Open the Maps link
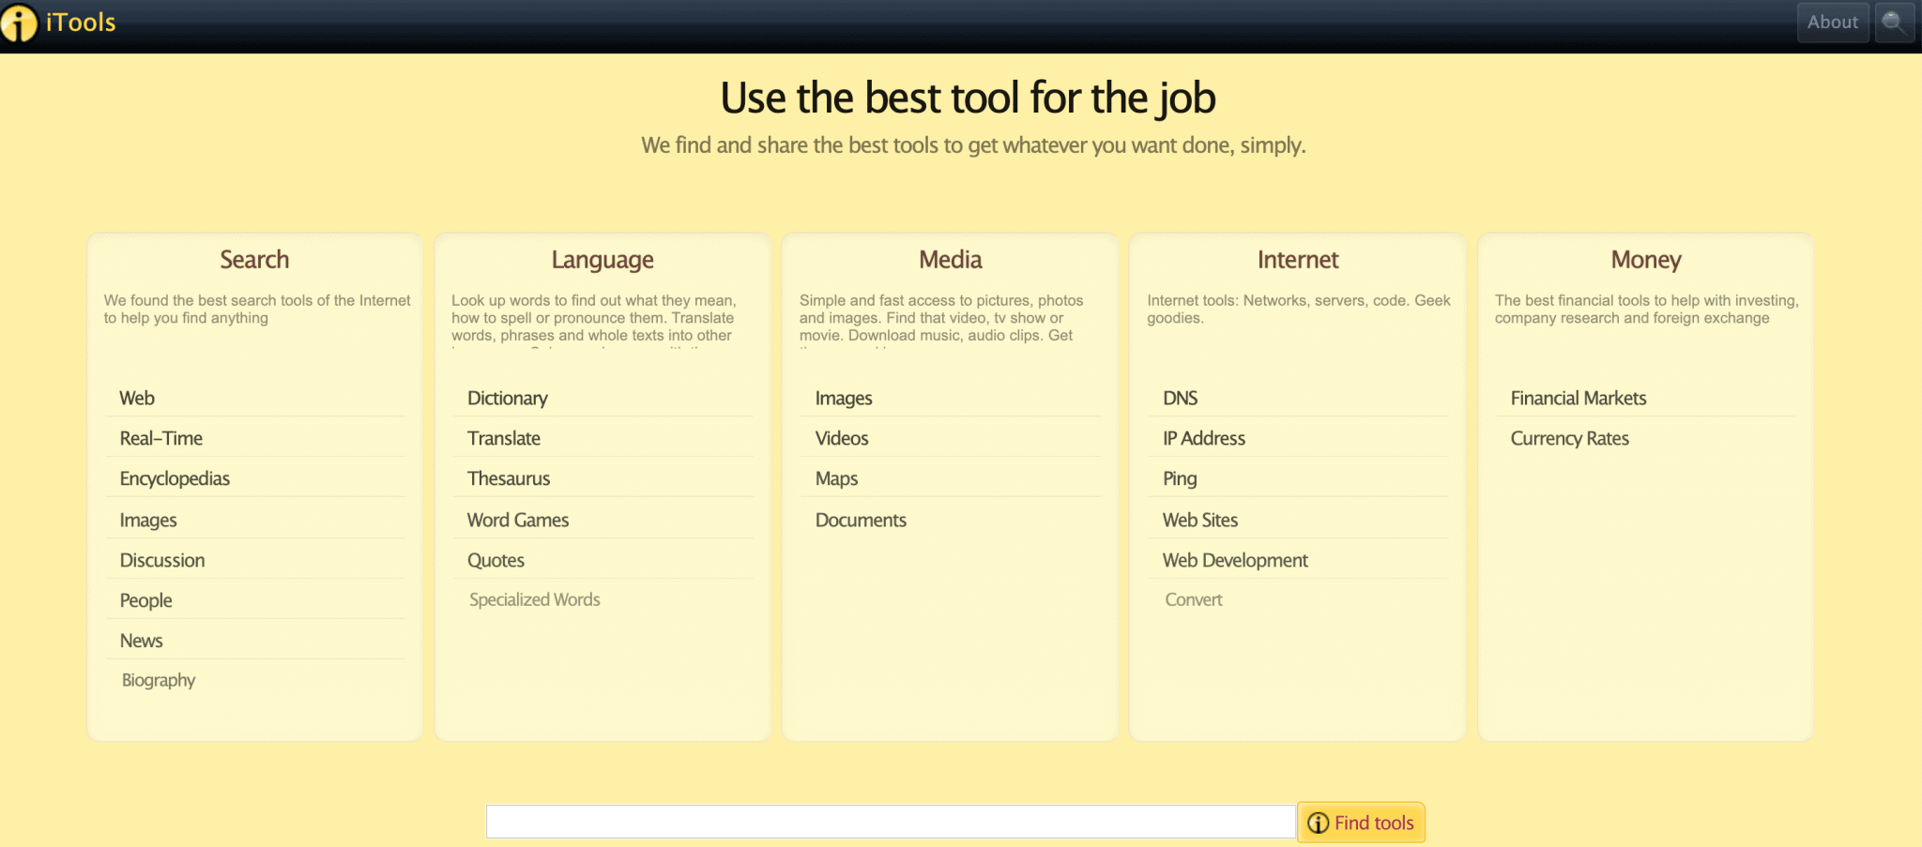 click(837, 479)
